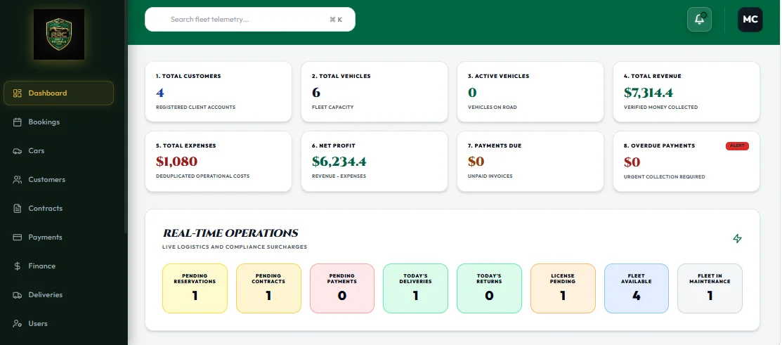Select Today's Returns tile
This screenshot has height=345, width=782.
coord(489,289)
